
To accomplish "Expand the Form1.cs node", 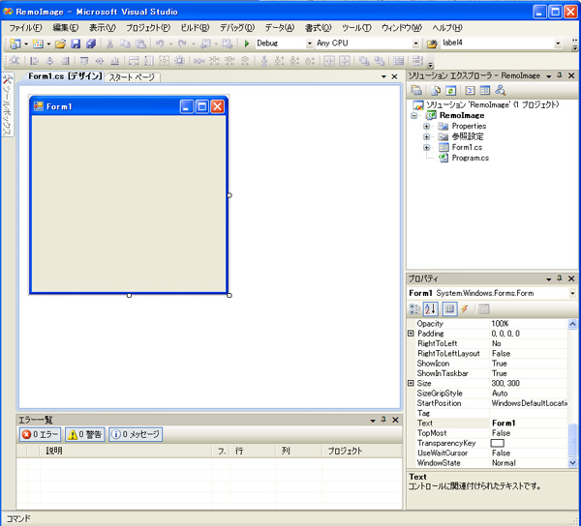I will 426,147.
